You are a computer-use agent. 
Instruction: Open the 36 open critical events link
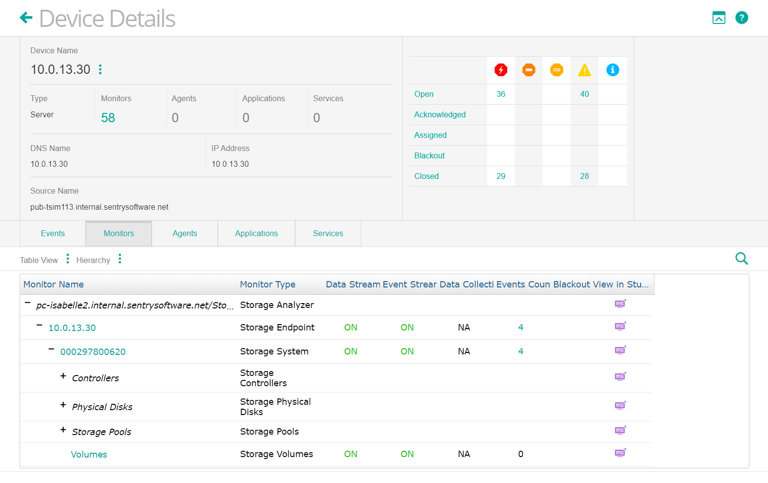[x=501, y=94]
